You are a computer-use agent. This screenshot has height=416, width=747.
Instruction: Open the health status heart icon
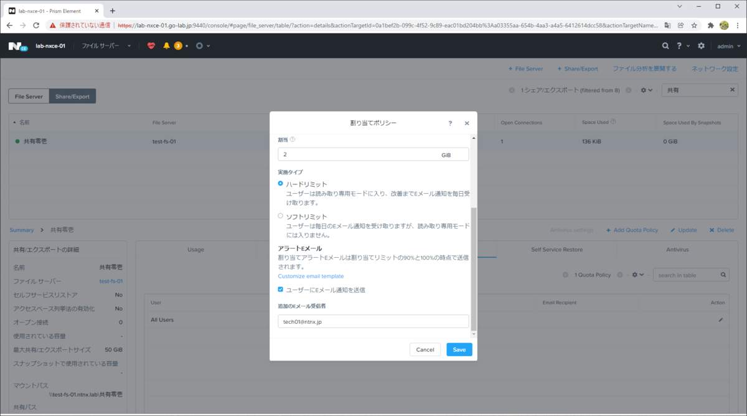(151, 45)
